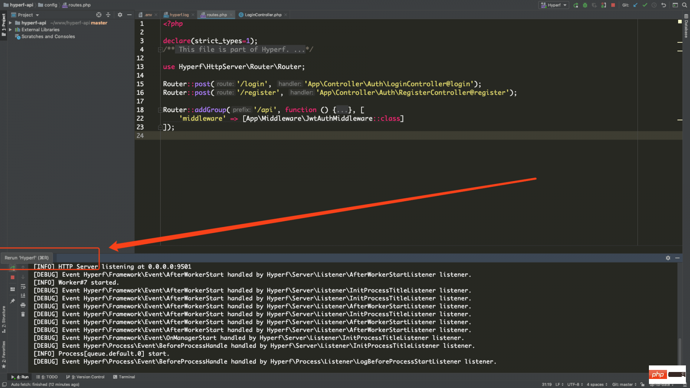
Task: Stop the process from the Run panel
Action: tap(13, 278)
